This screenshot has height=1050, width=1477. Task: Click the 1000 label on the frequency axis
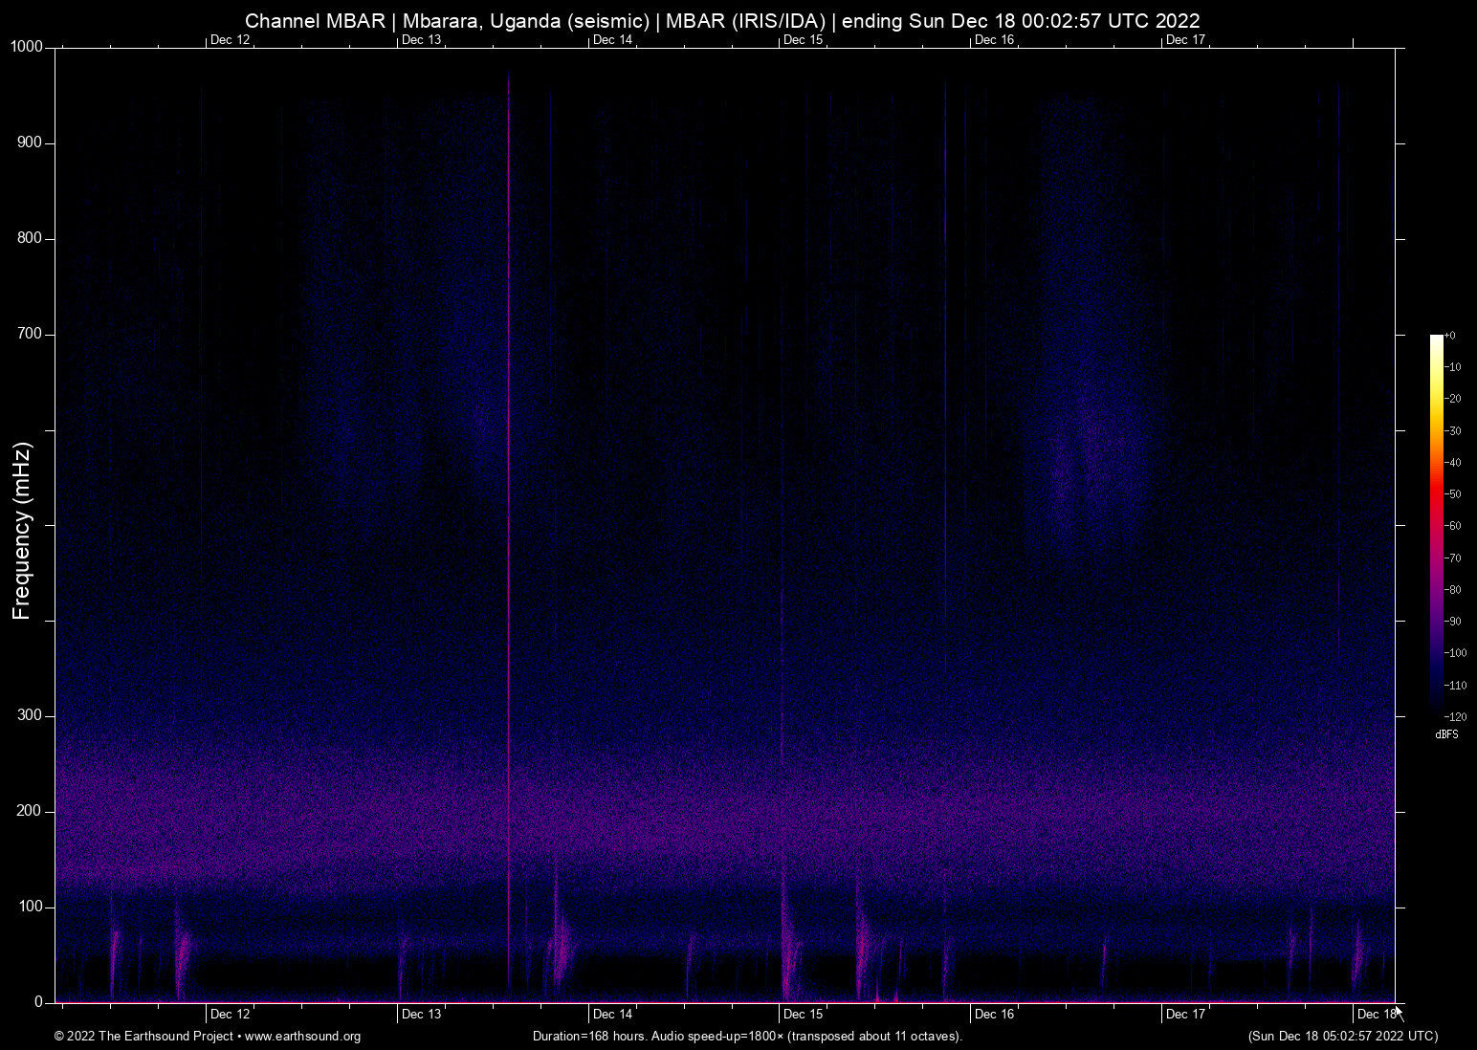(x=27, y=47)
